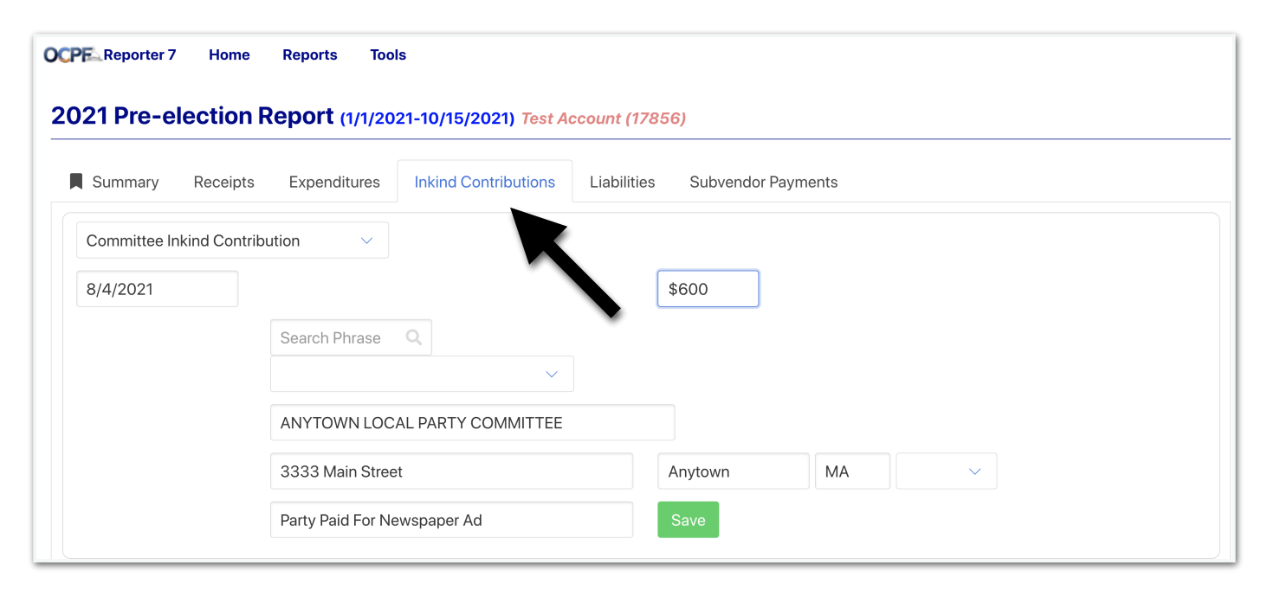Select the Inkind Contributions tab
Image resolution: width=1274 pixels, height=603 pixels.
[484, 182]
